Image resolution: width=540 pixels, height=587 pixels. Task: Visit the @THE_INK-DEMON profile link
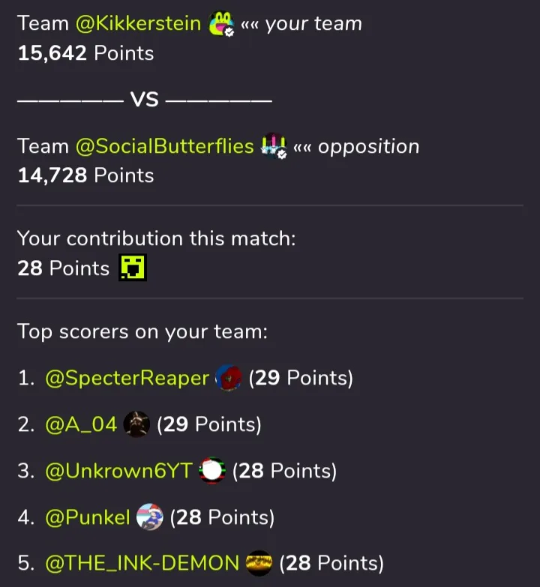pos(142,563)
